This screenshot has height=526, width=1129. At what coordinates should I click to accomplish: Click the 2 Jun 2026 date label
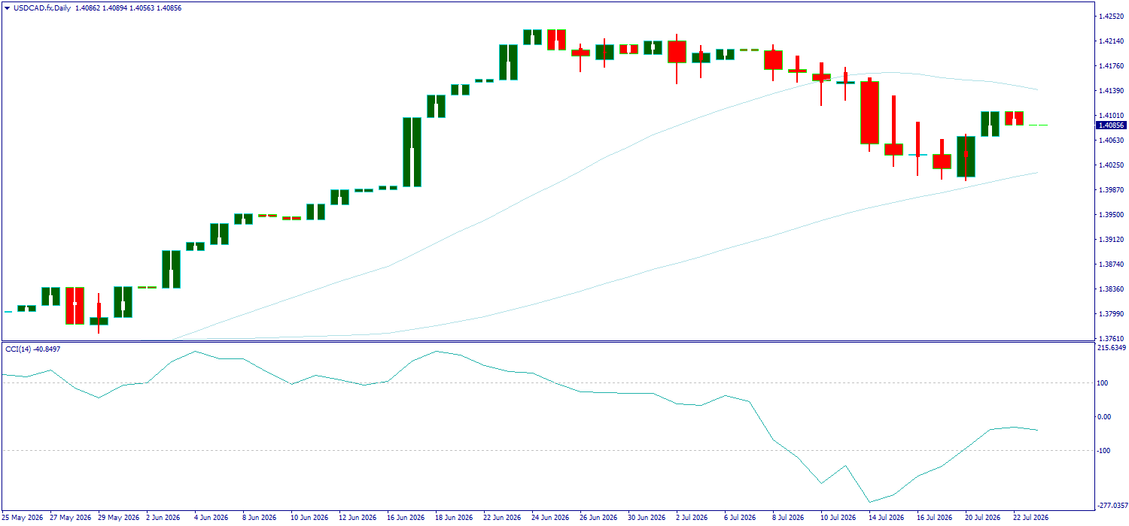[x=163, y=518]
